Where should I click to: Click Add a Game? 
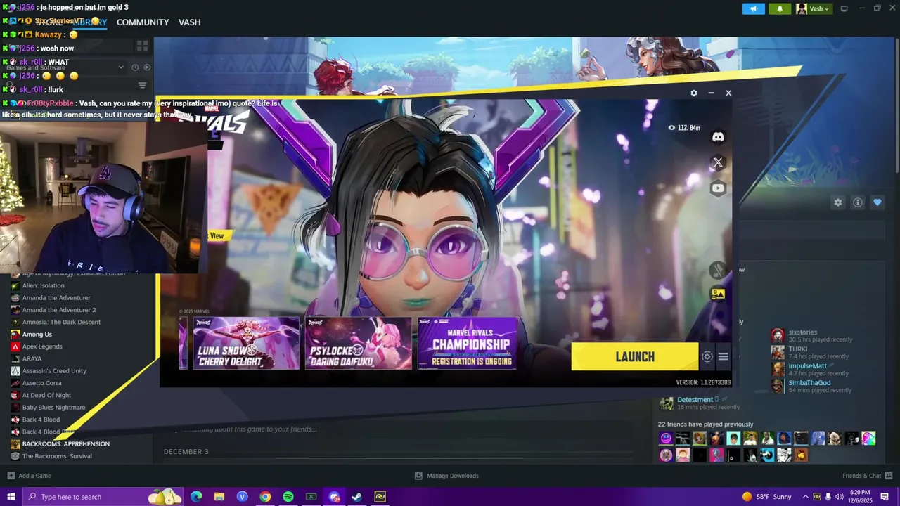point(29,476)
